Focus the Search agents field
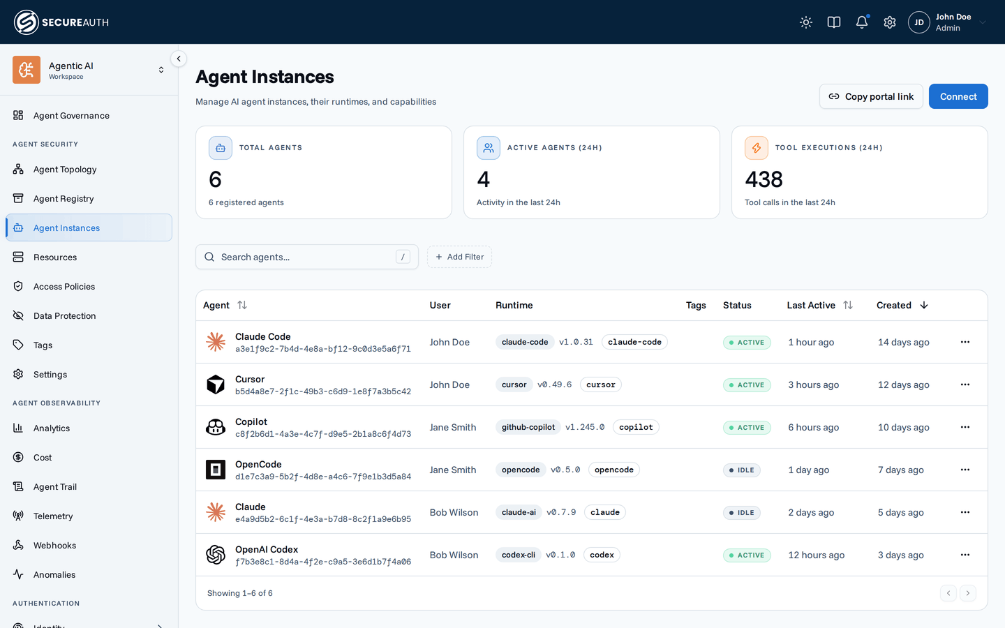This screenshot has height=628, width=1005. click(307, 257)
